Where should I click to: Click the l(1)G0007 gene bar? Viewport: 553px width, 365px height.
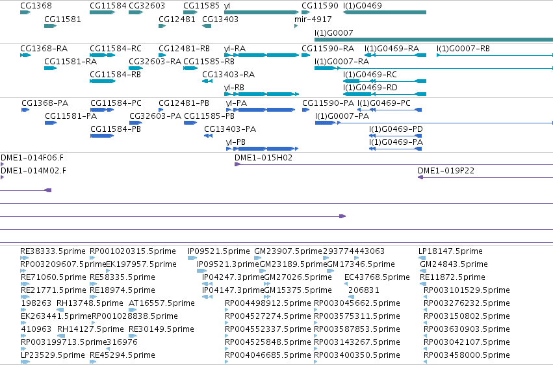(434, 40)
